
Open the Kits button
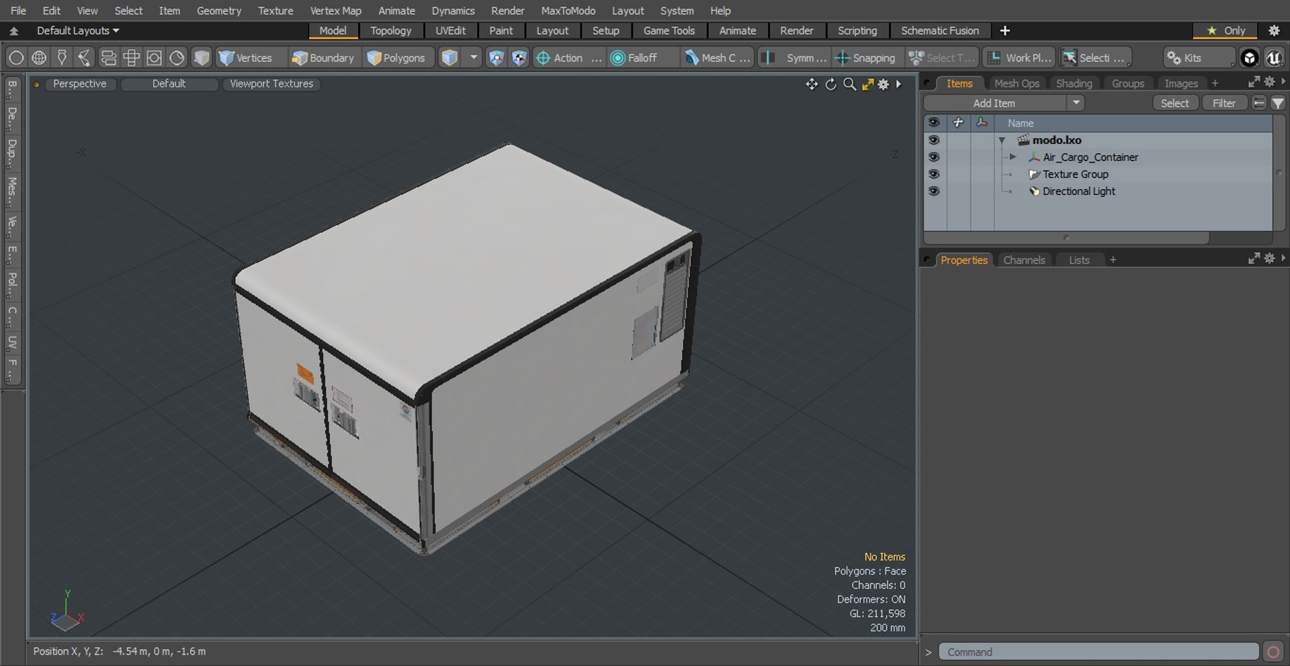click(1199, 58)
